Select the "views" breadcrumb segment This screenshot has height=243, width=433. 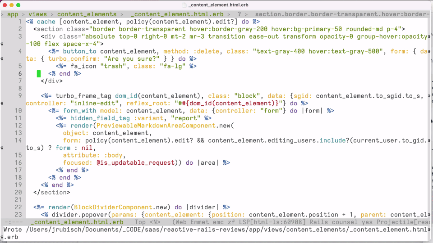[37, 14]
